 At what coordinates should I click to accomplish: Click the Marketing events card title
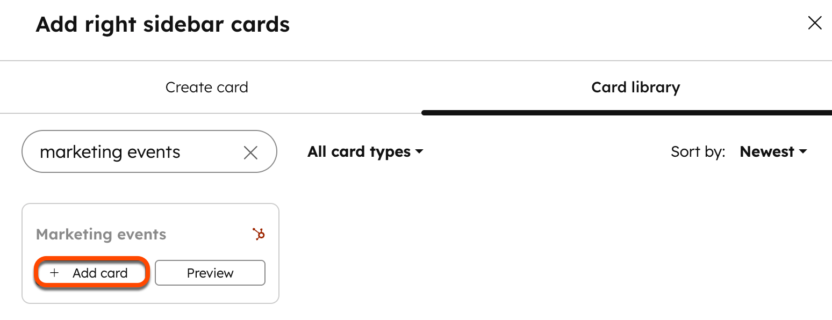(101, 234)
